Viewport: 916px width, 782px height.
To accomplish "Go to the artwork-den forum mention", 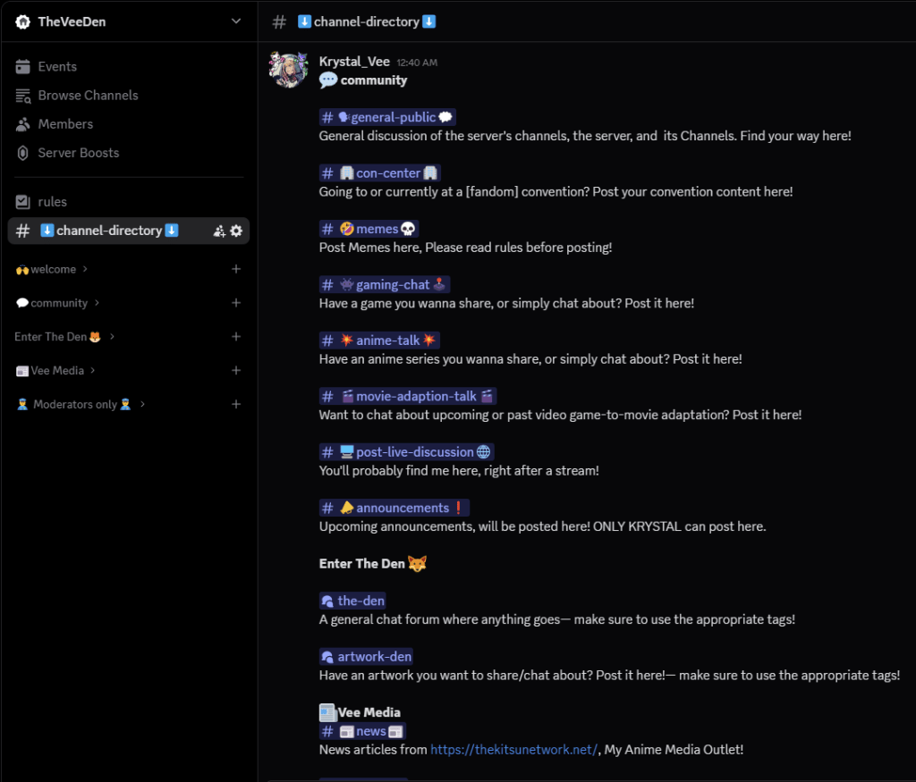I will [x=367, y=657].
